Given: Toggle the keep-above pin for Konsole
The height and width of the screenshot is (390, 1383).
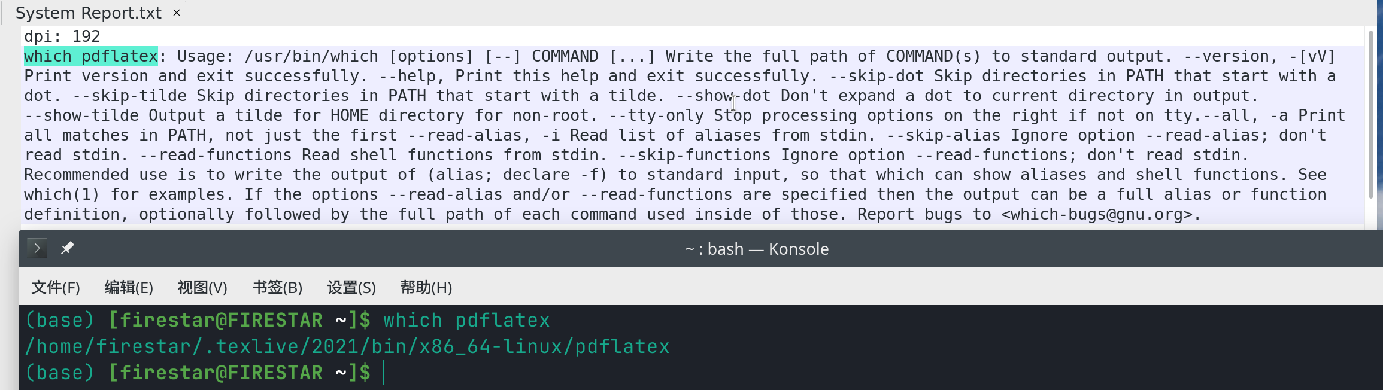Looking at the screenshot, I should 67,247.
